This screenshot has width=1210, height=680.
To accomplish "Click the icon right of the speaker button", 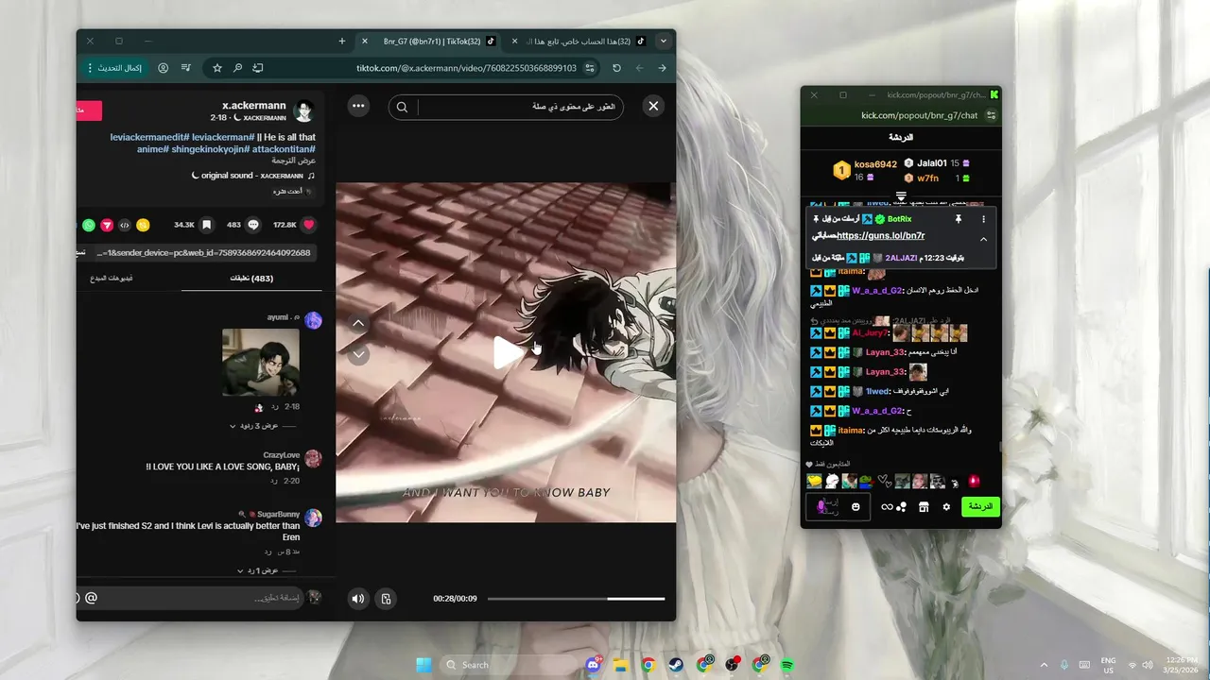I will click(x=386, y=598).
